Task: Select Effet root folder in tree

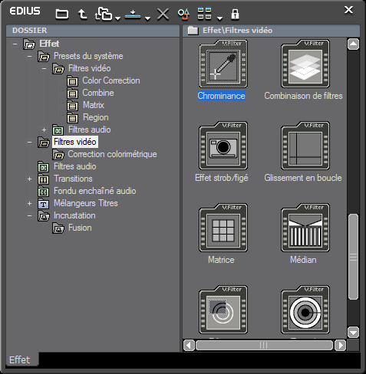Action: [49, 44]
